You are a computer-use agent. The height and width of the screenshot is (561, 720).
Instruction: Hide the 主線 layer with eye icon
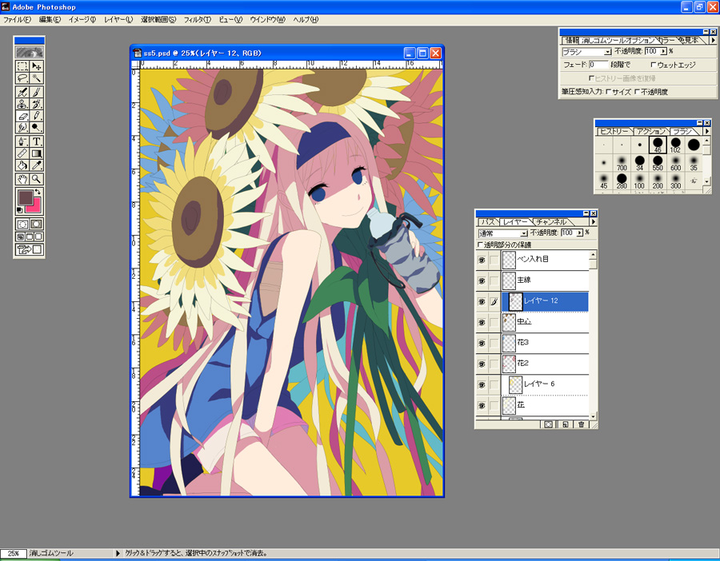tap(482, 281)
